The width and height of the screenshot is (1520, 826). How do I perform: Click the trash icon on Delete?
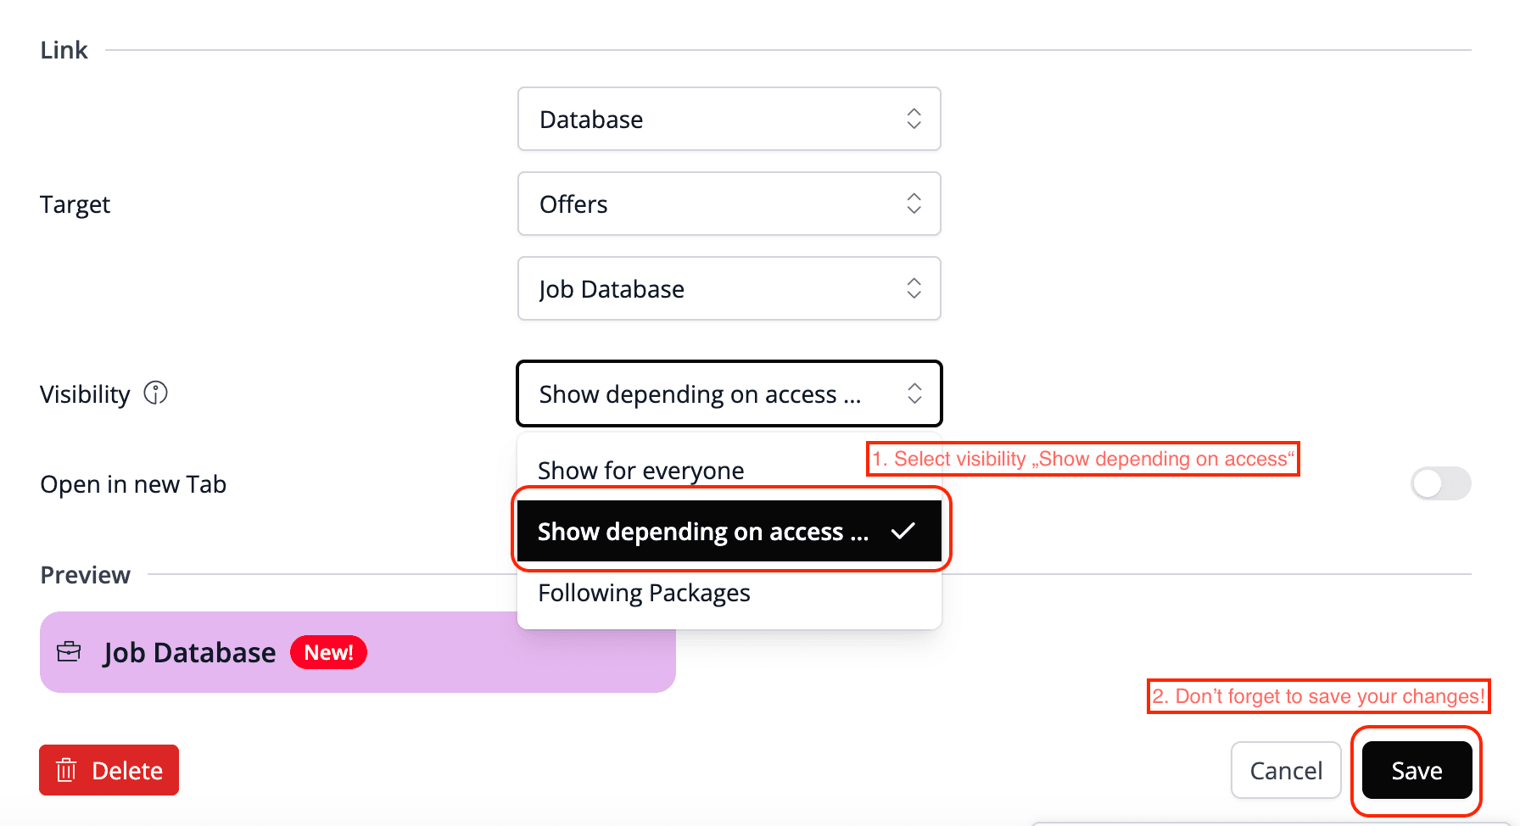coord(66,770)
